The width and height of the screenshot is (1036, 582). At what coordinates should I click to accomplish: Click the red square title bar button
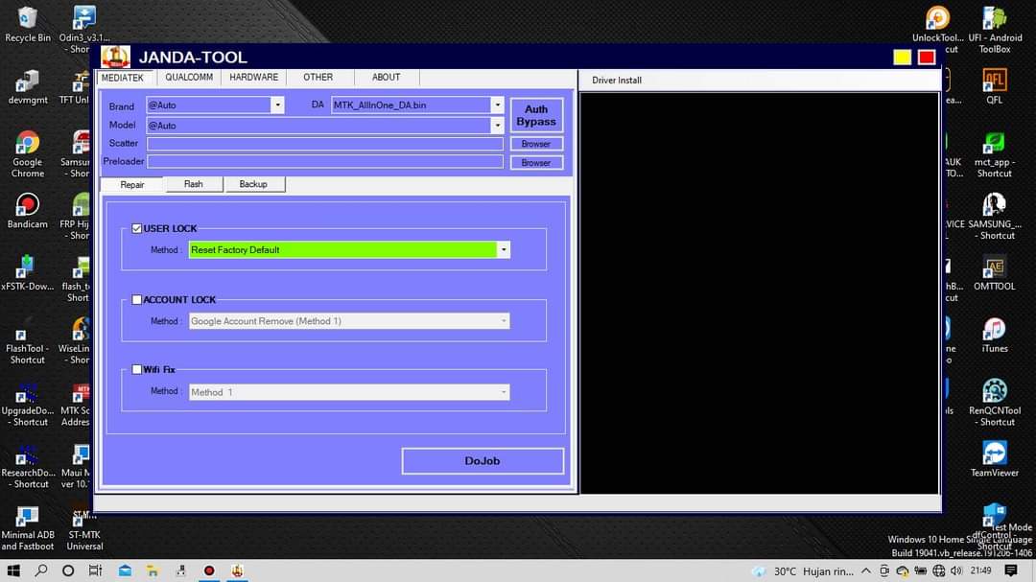click(x=927, y=58)
